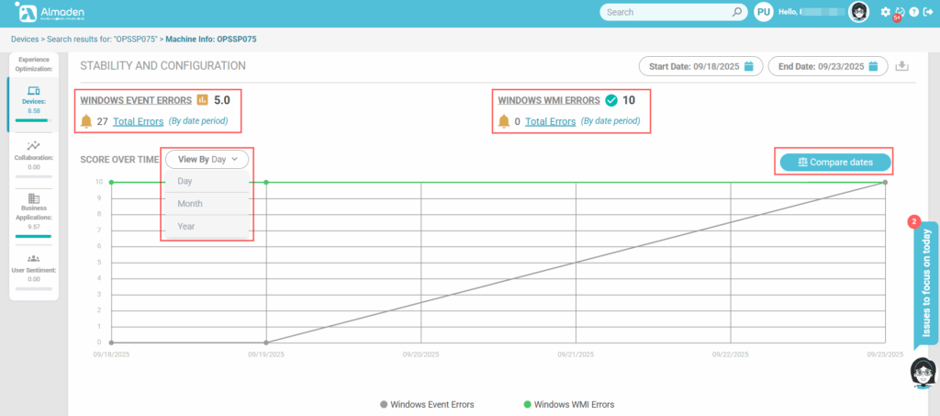Click the user avatar in the header
940x416 pixels.
859,12
